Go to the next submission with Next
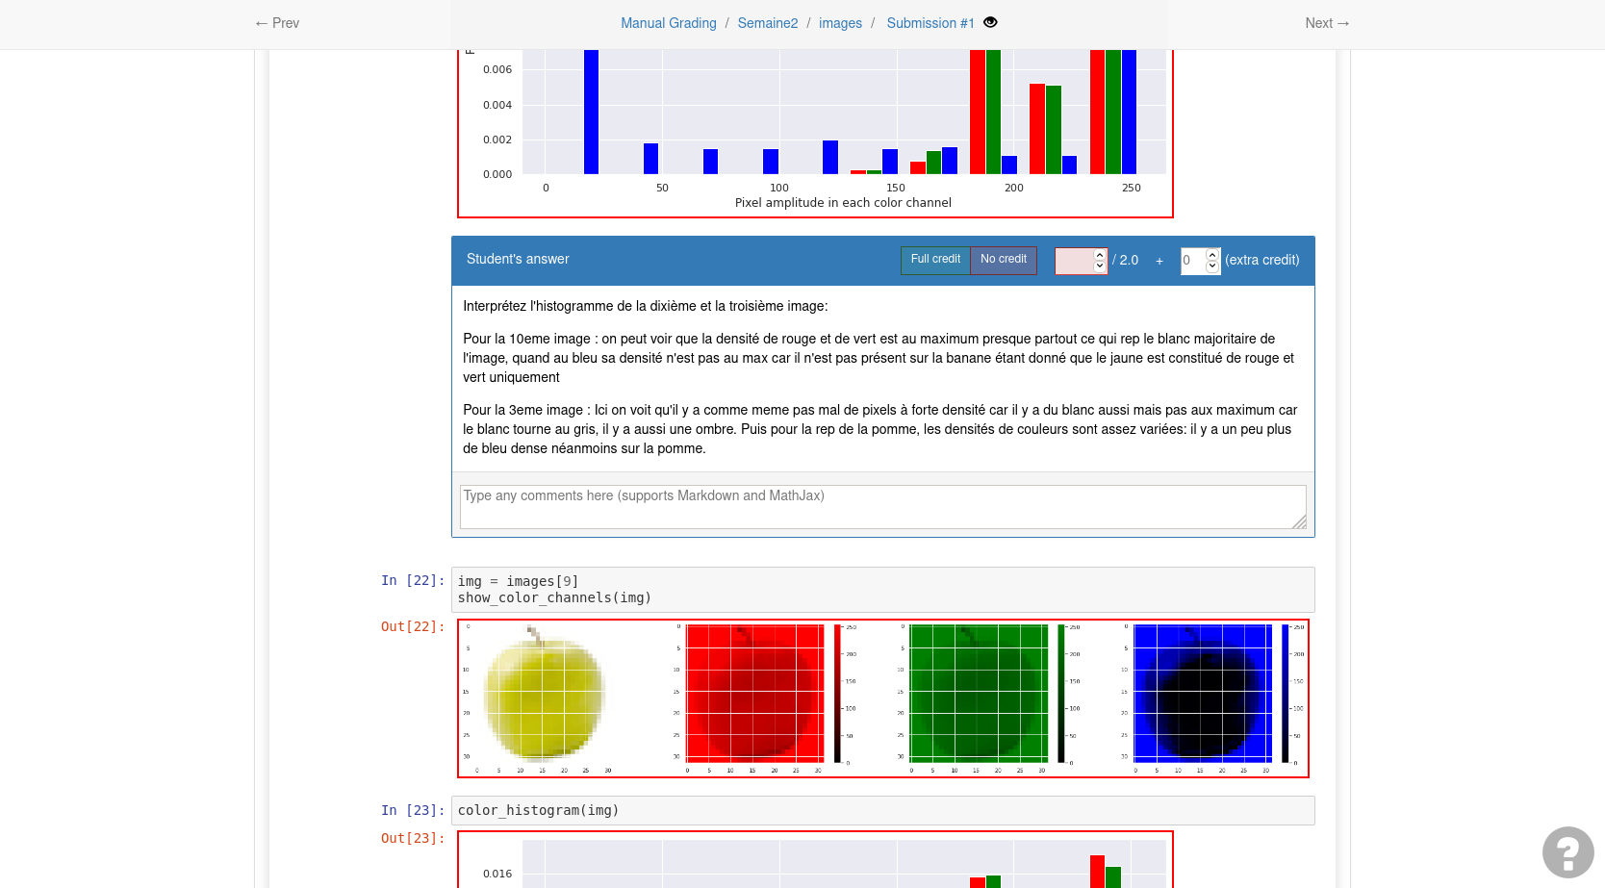The width and height of the screenshot is (1605, 888). (1327, 23)
